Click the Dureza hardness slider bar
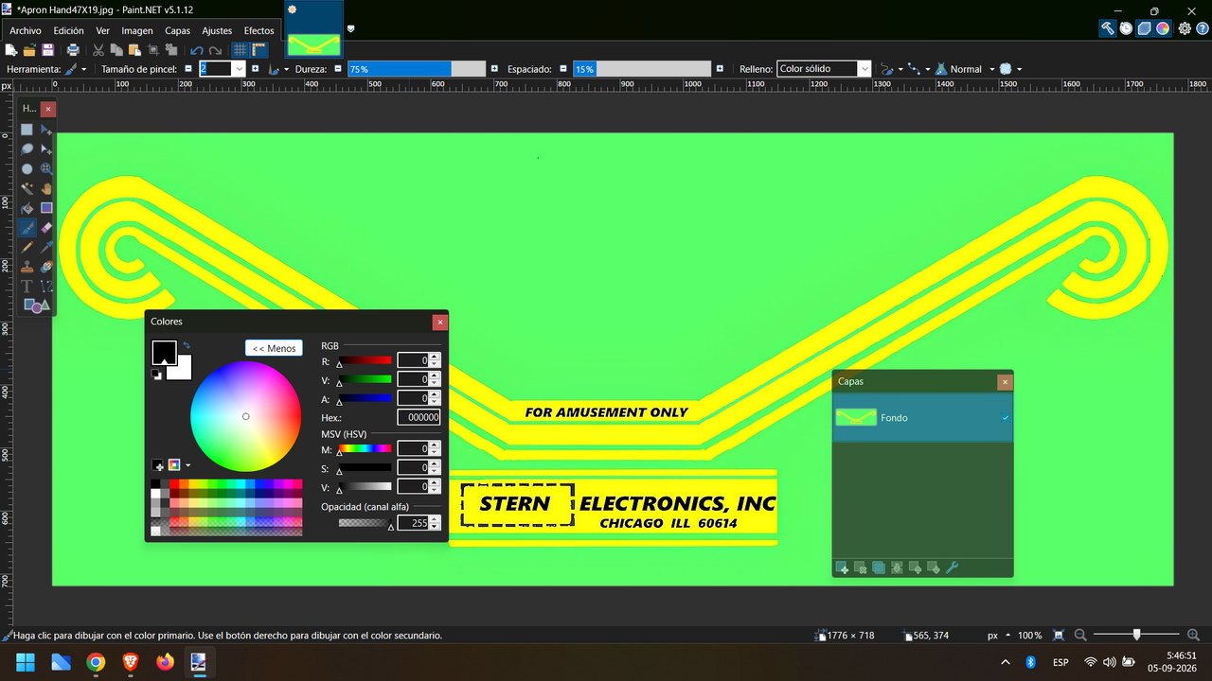 pyautogui.click(x=417, y=69)
